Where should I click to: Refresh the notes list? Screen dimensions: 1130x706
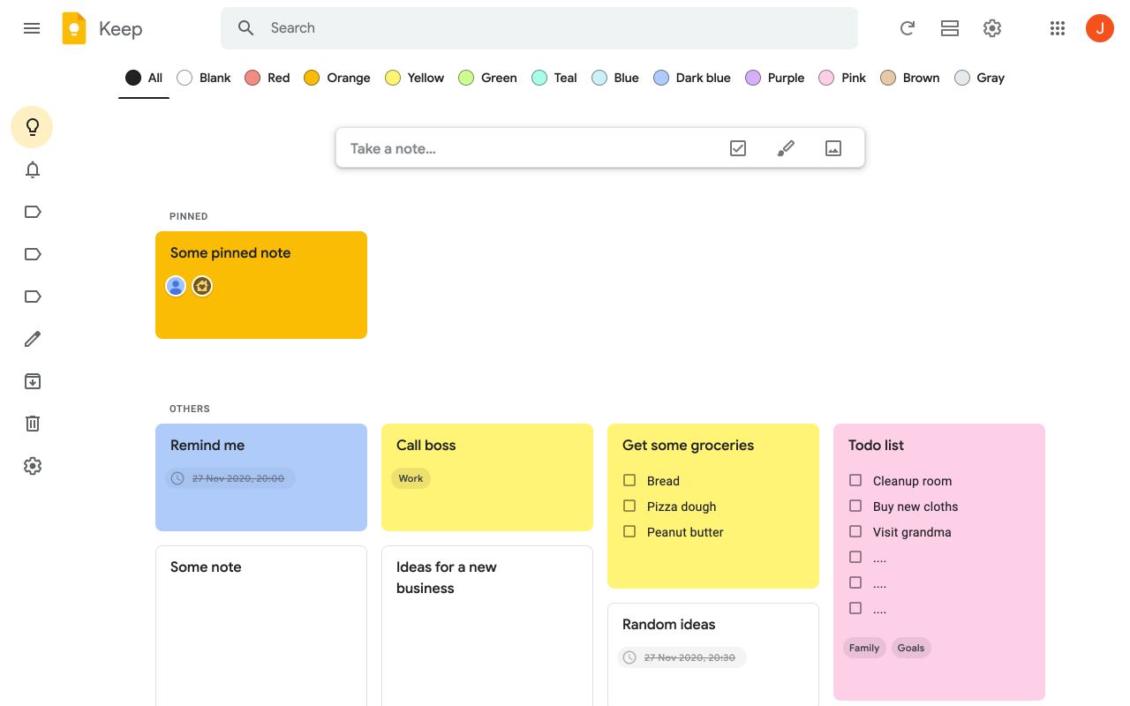(x=907, y=27)
